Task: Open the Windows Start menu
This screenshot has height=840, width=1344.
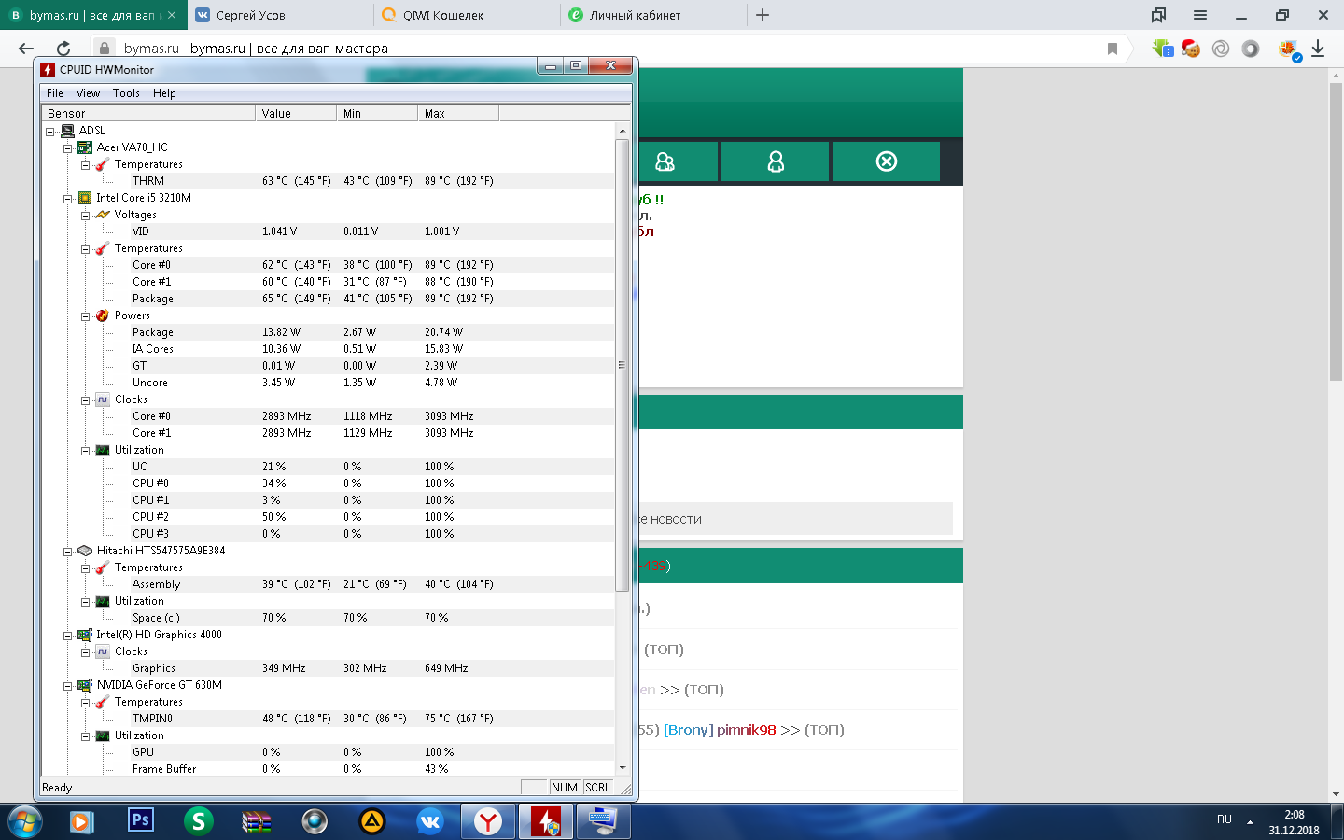Action: (24, 821)
